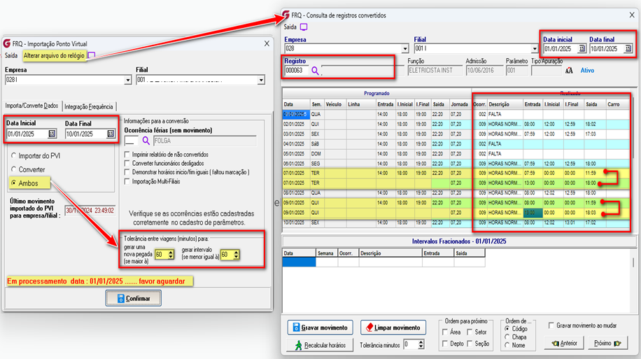Expand Empresa dropdown in Consulta window

(x=404, y=49)
